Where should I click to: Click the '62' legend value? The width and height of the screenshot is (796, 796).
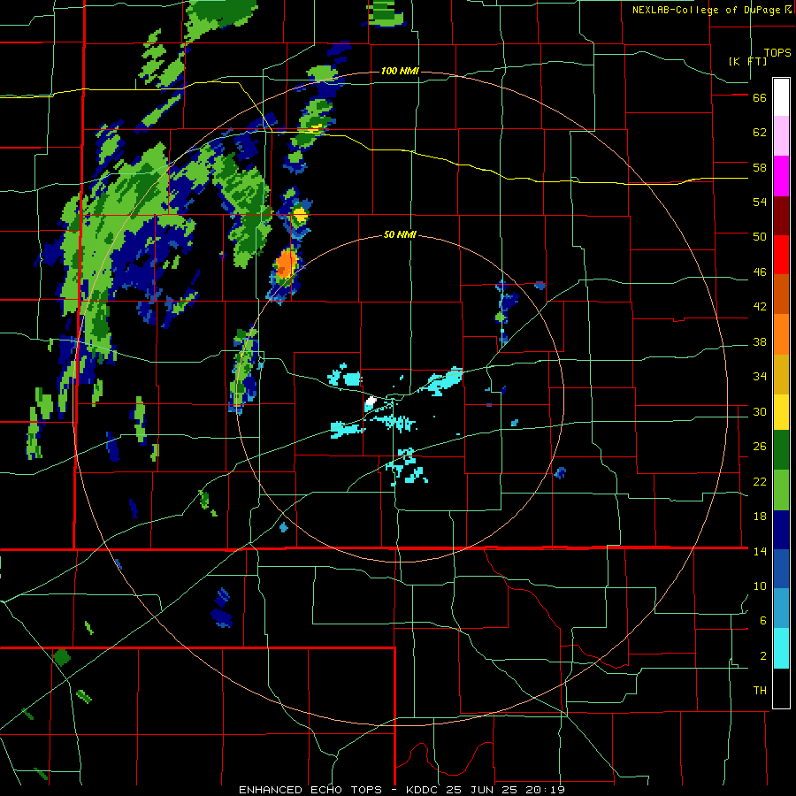[x=760, y=133]
